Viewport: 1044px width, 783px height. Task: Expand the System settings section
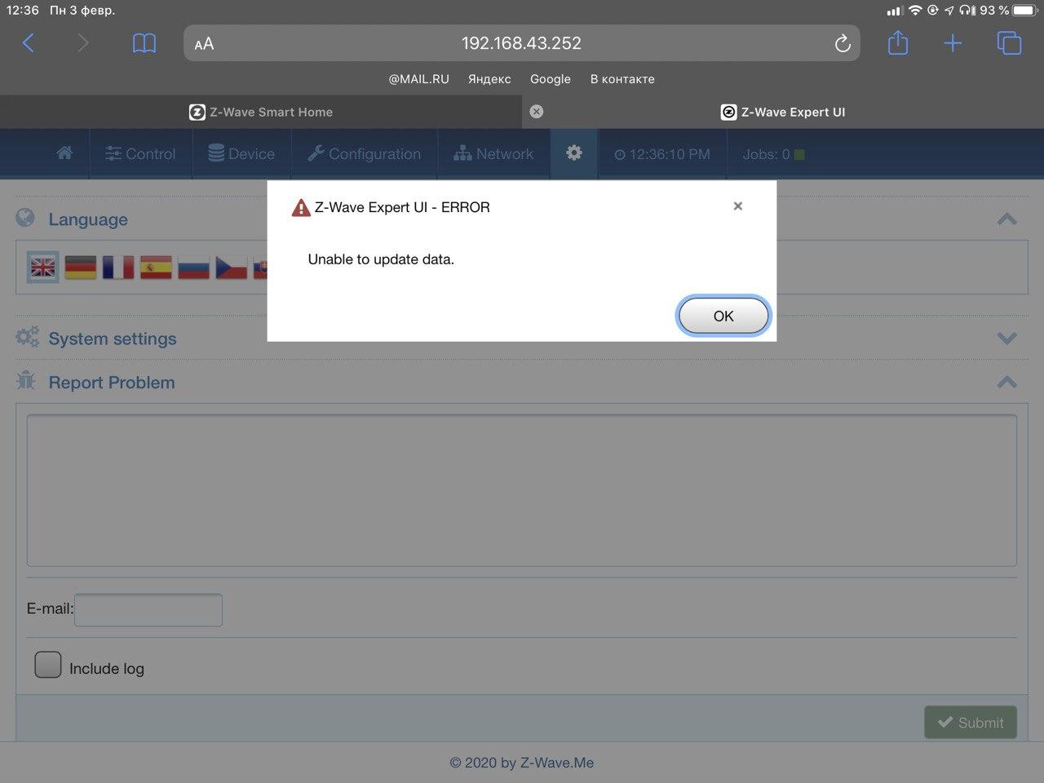click(1006, 338)
